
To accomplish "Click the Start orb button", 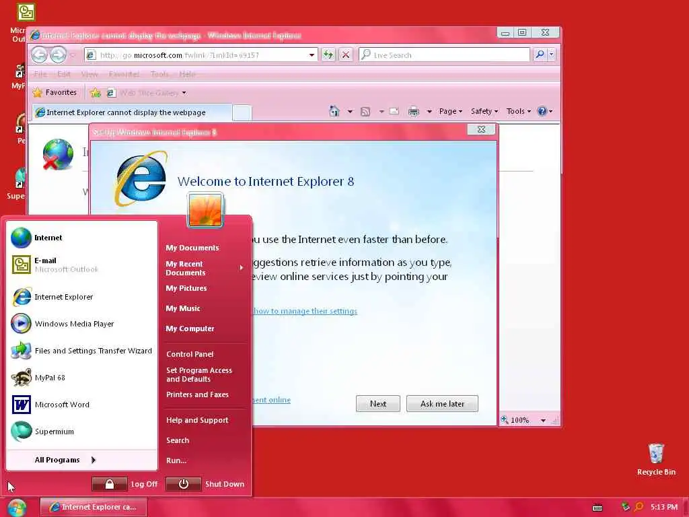I will pos(17,508).
